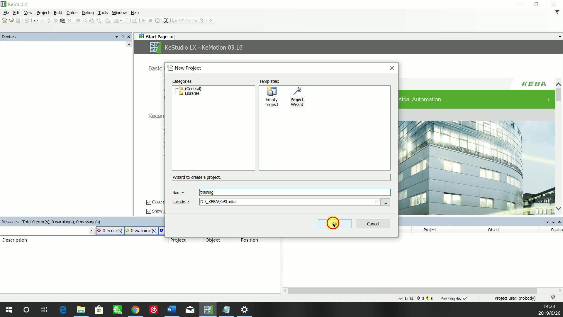563x317 pixels.
Task: Toggle the 0 error(s) filter button
Action: pyautogui.click(x=110, y=231)
